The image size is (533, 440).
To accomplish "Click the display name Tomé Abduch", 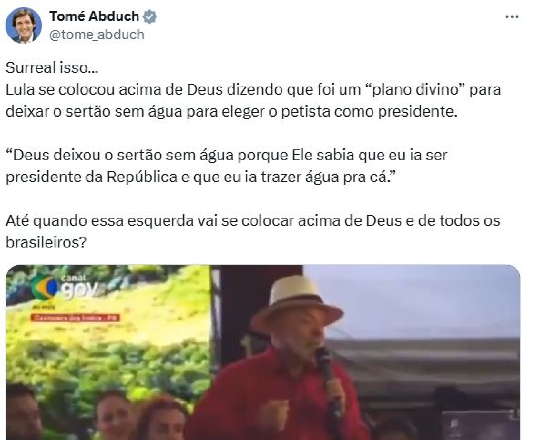I will pyautogui.click(x=94, y=16).
